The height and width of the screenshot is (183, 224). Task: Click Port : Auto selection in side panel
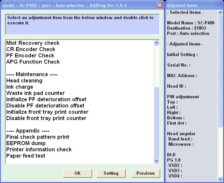click(x=188, y=34)
